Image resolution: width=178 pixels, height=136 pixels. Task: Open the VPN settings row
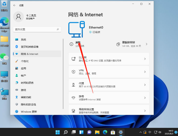tap(109, 72)
